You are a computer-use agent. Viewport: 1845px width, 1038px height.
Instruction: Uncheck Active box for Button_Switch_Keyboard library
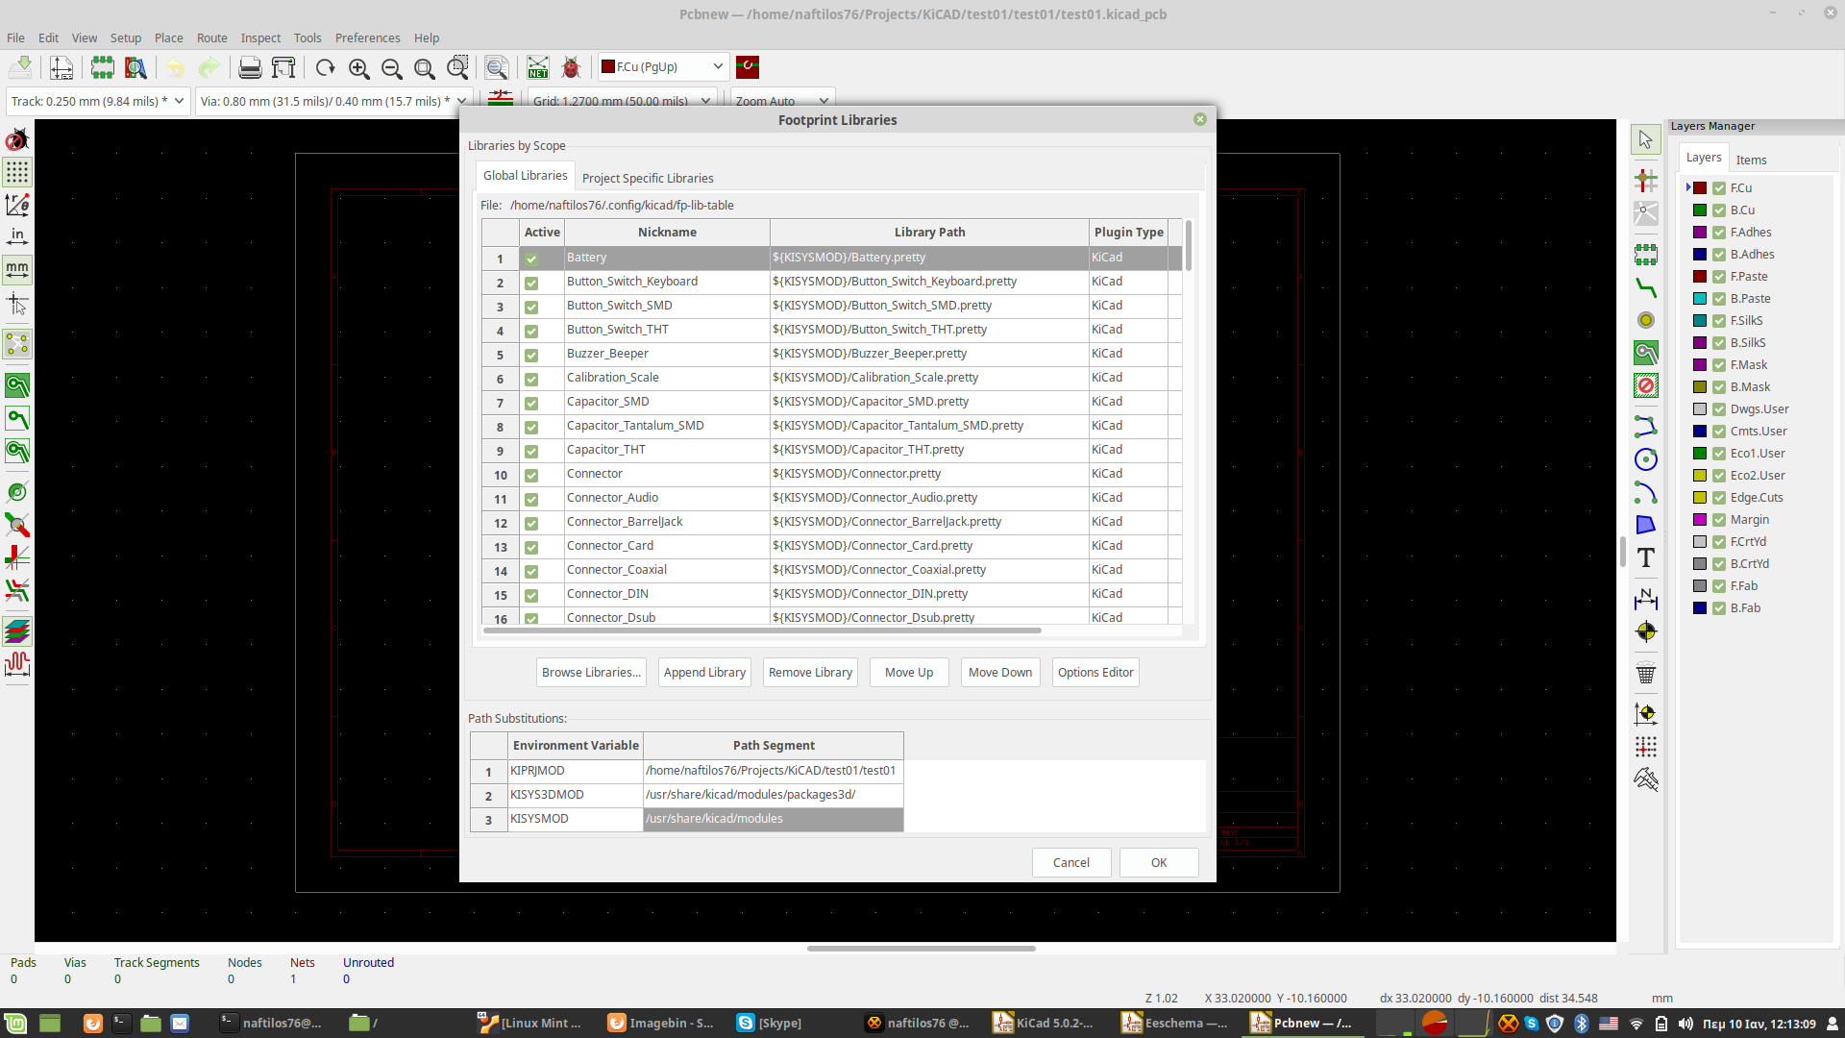(x=531, y=283)
